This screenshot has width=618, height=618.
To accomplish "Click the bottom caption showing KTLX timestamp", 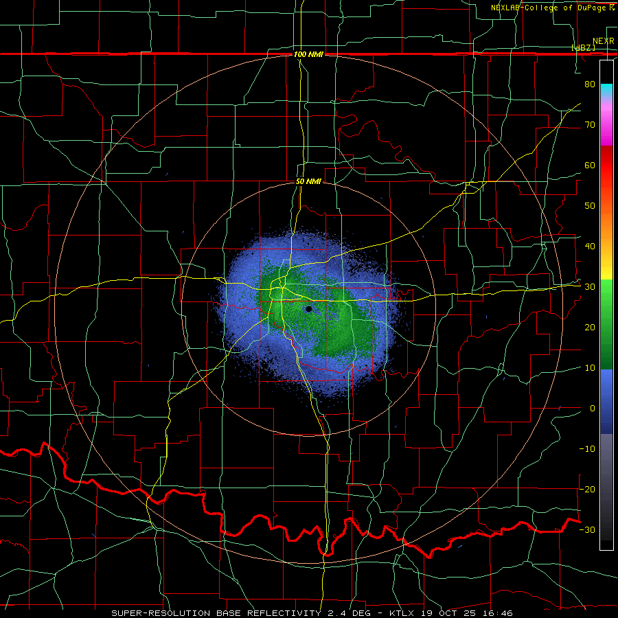I will pos(312,613).
